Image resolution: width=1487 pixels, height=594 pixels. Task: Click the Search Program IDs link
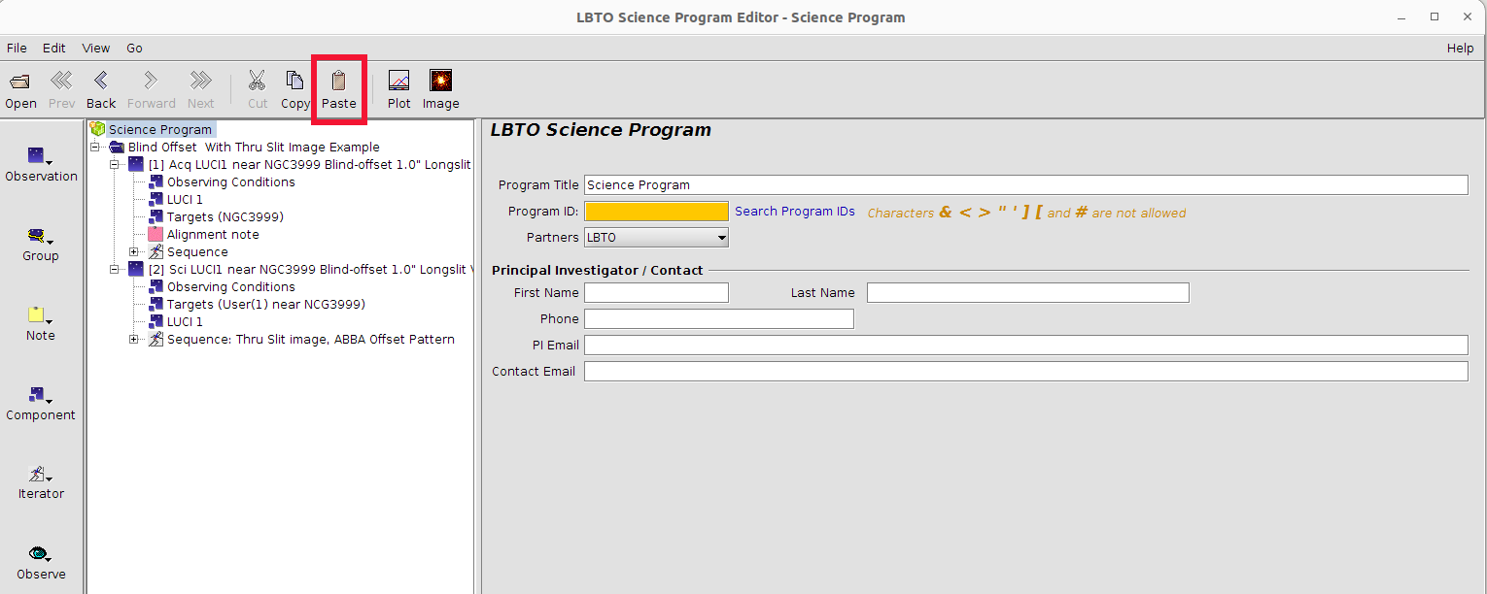[794, 212]
